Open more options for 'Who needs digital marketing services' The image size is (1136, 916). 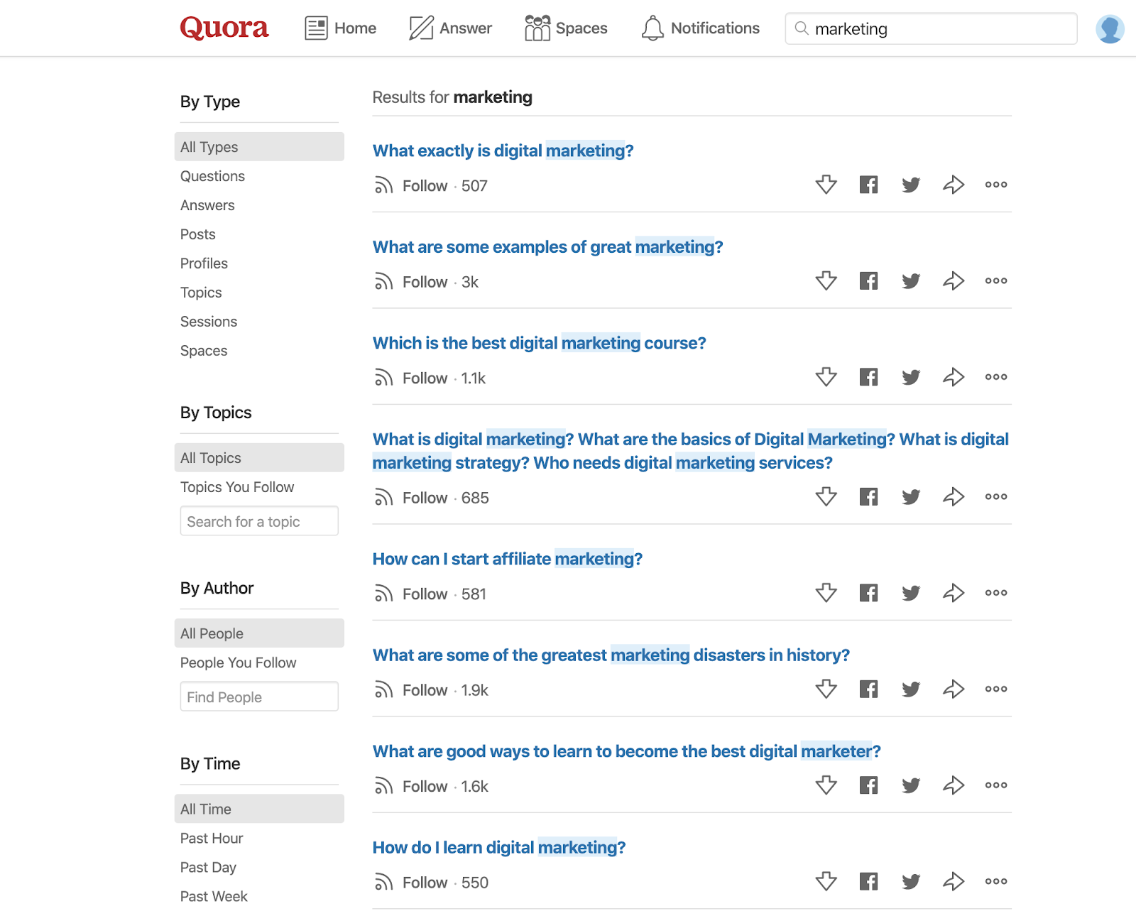coord(996,496)
